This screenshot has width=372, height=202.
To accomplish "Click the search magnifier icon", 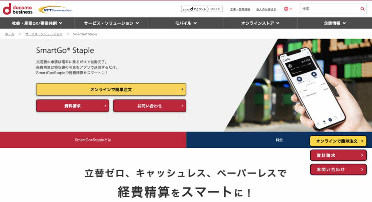I will (362, 9).
